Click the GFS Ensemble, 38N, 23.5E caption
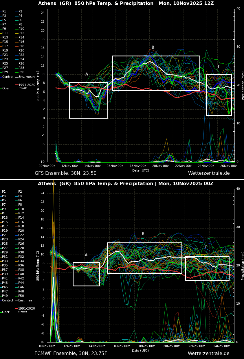244x359 pixels. point(65,173)
